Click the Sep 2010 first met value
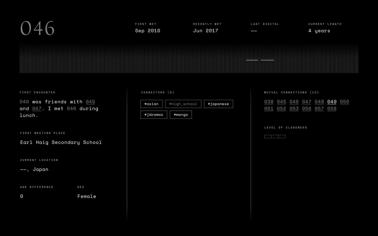 [148, 31]
